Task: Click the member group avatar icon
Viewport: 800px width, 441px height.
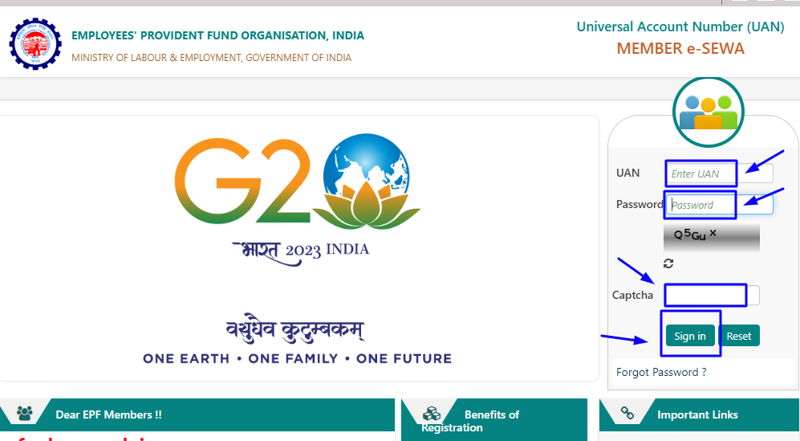Action: pyautogui.click(x=709, y=112)
